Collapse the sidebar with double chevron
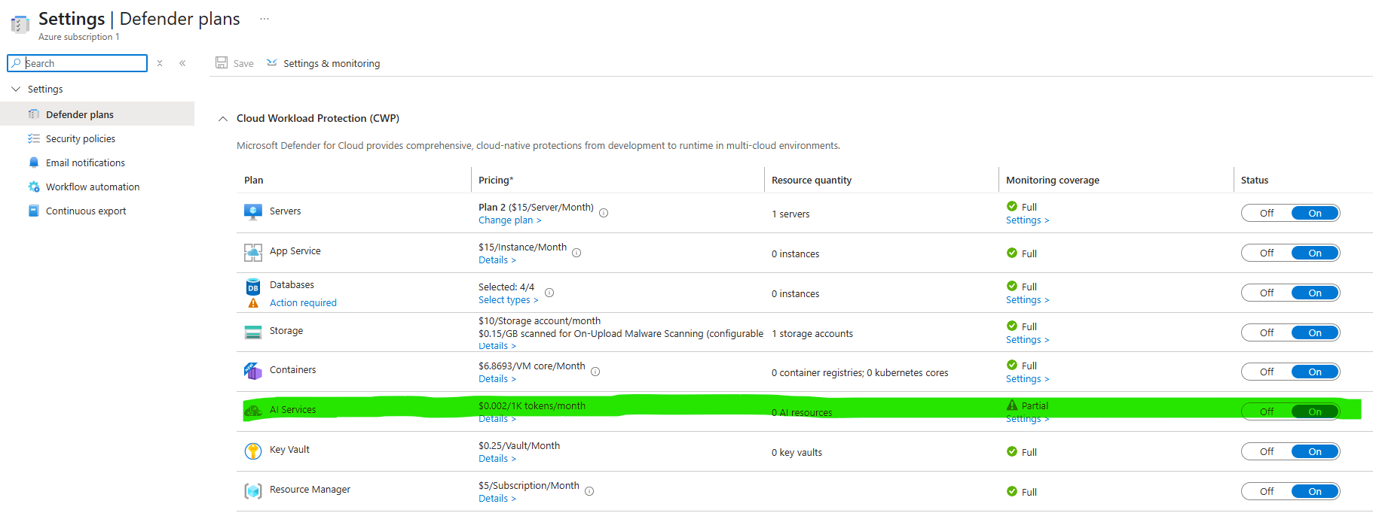 point(182,63)
